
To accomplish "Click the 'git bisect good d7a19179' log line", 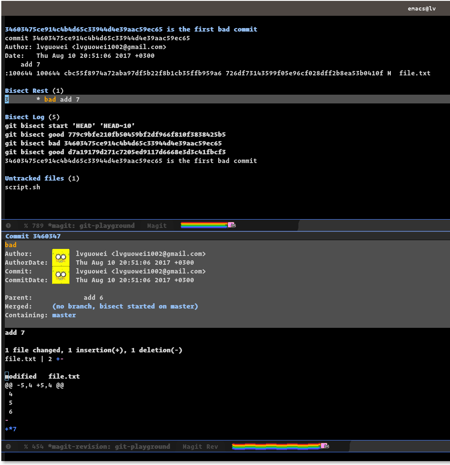I will pos(115,152).
